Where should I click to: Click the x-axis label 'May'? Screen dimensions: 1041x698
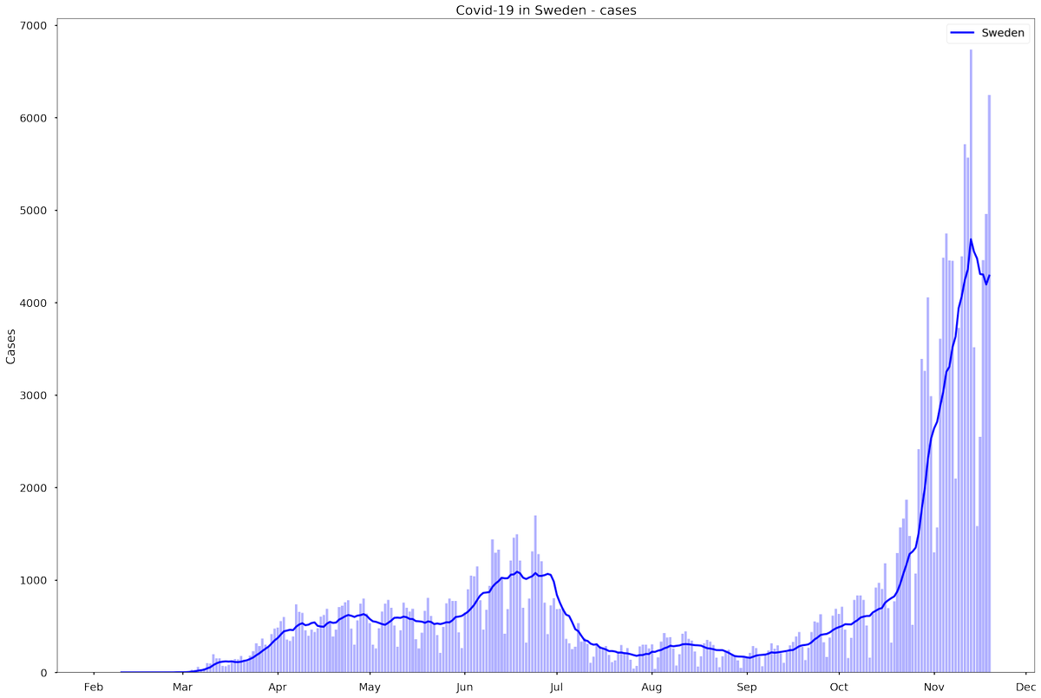pos(370,688)
